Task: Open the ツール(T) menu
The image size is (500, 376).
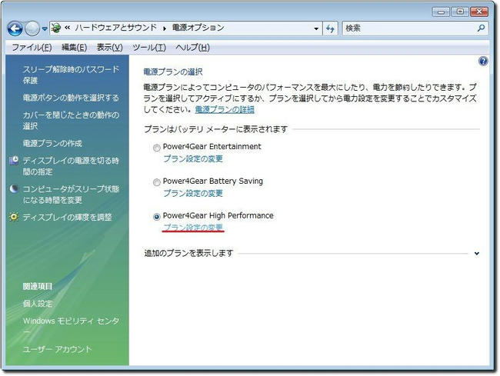Action: tap(149, 48)
